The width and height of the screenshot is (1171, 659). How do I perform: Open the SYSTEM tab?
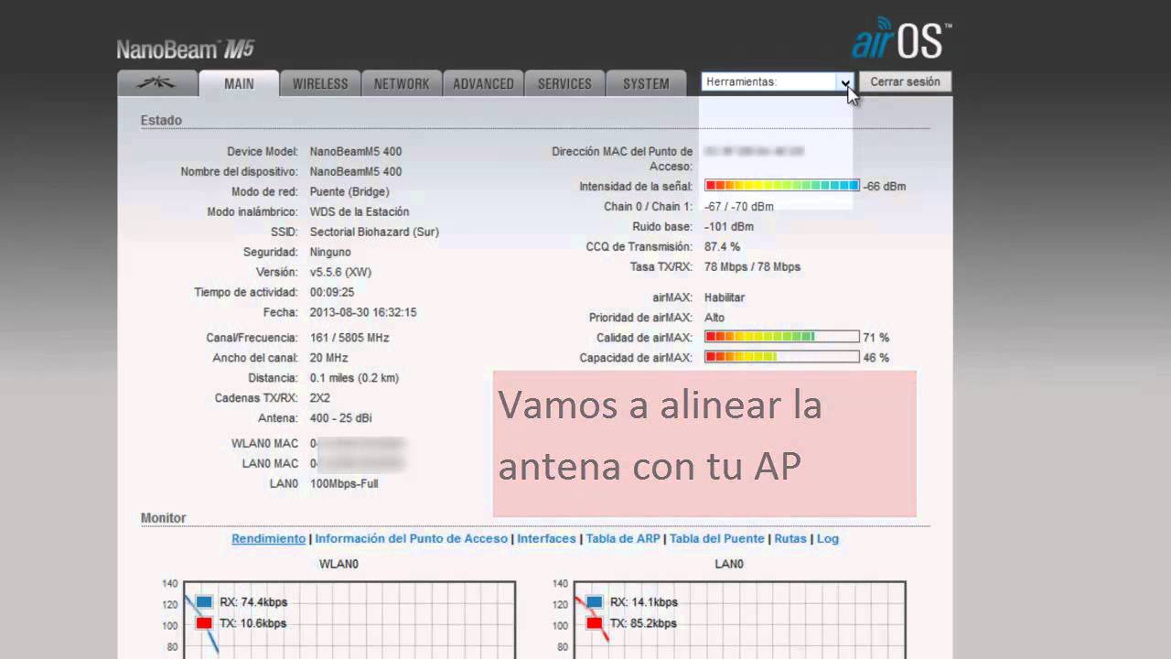click(x=646, y=83)
